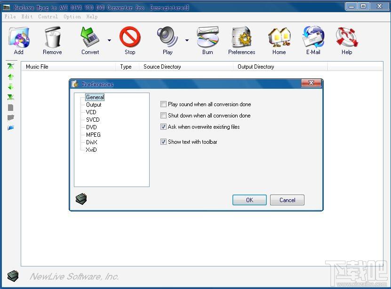
Task: Click the Help lifebuoy icon
Action: (347, 38)
